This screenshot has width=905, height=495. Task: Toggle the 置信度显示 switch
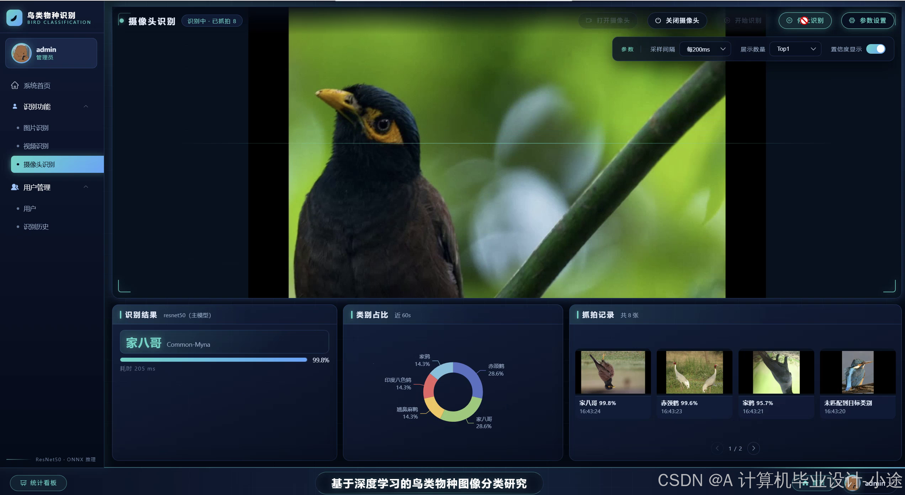[875, 49]
